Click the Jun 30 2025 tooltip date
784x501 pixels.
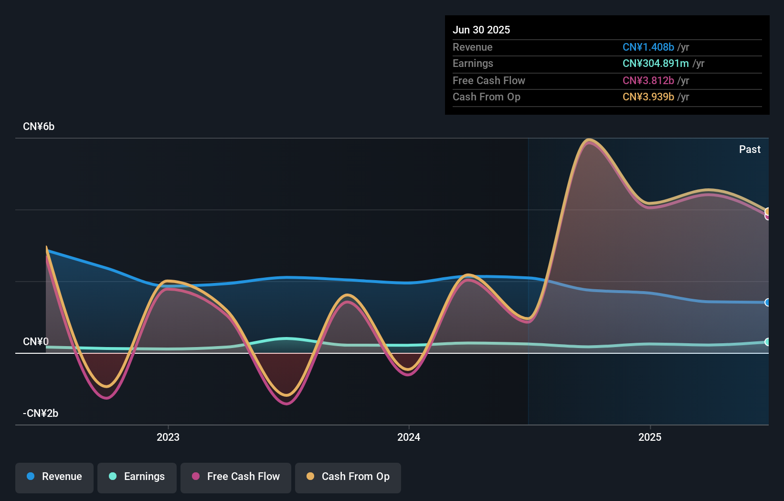pos(481,30)
